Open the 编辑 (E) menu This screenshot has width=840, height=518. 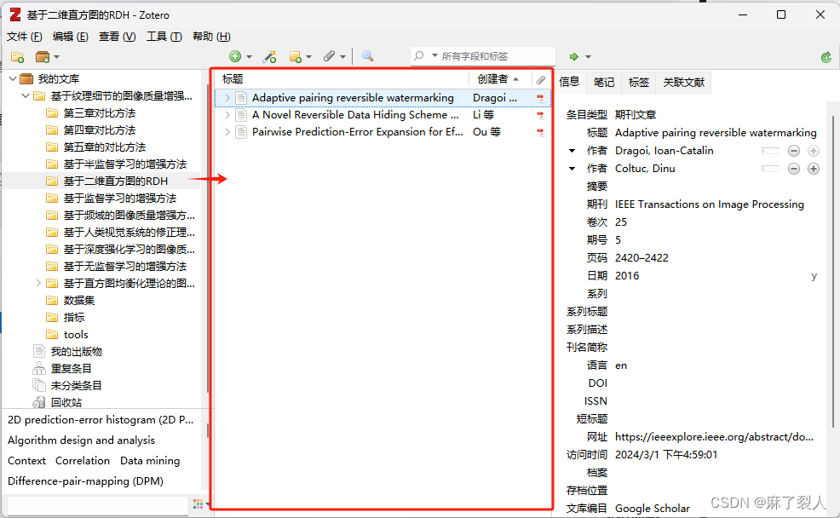click(71, 37)
